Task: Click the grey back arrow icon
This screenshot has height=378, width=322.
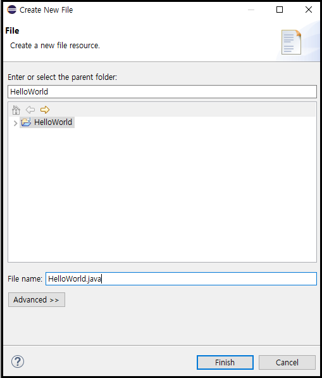Action: [x=30, y=110]
